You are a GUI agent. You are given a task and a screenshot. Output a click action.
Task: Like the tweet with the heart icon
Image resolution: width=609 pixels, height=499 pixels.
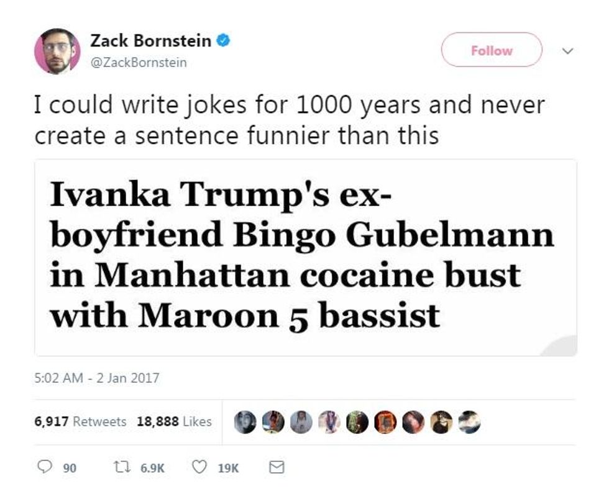pos(199,468)
